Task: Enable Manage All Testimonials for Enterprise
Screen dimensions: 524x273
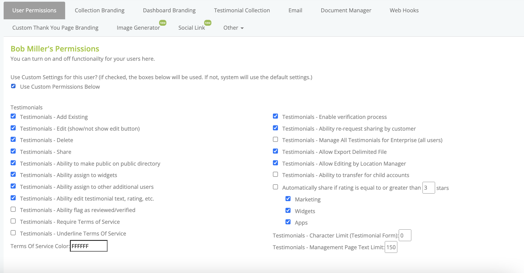Action: tap(275, 139)
